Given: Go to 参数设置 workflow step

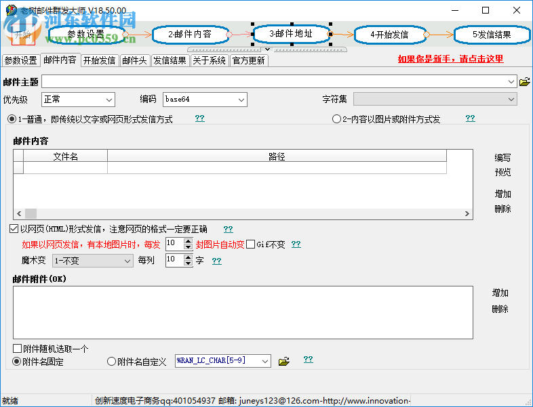Looking at the screenshot, I should coord(86,35).
